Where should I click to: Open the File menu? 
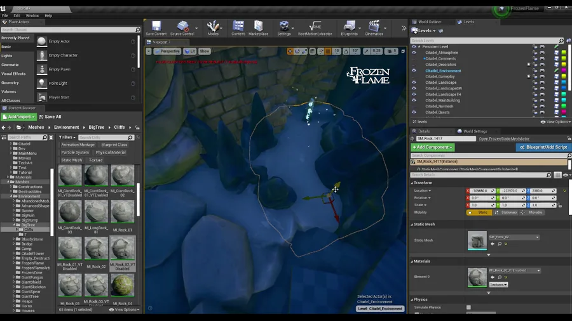point(4,16)
